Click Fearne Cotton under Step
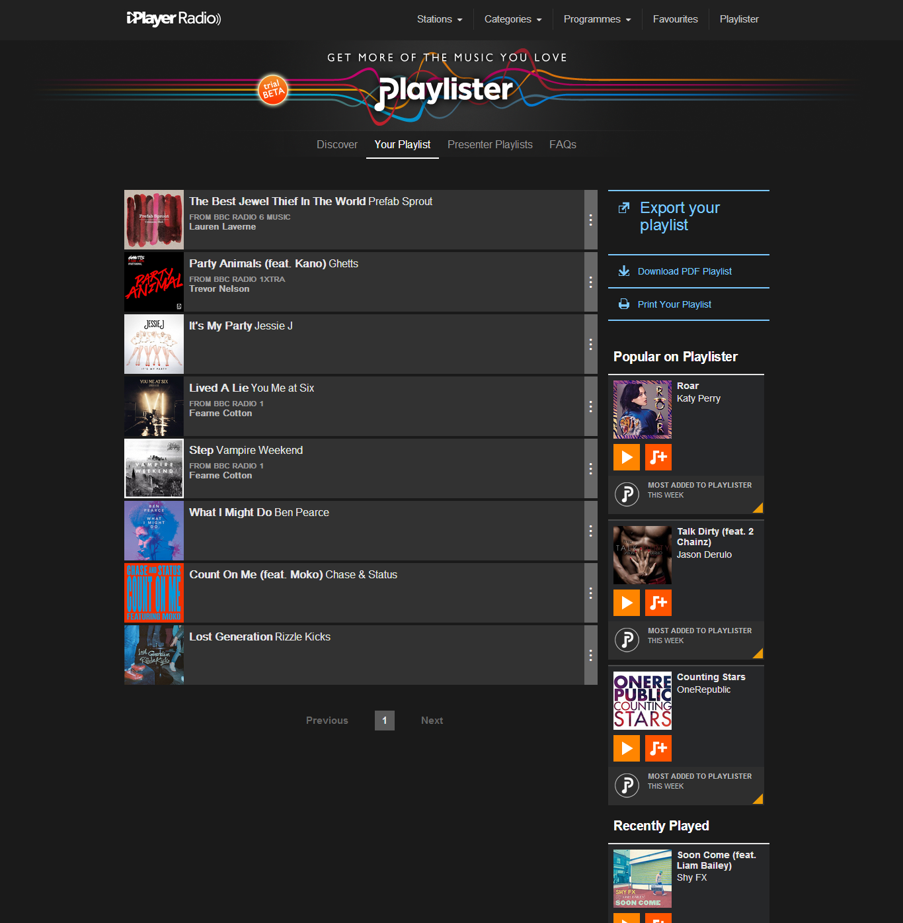Screen dimensions: 903x923 221,475
